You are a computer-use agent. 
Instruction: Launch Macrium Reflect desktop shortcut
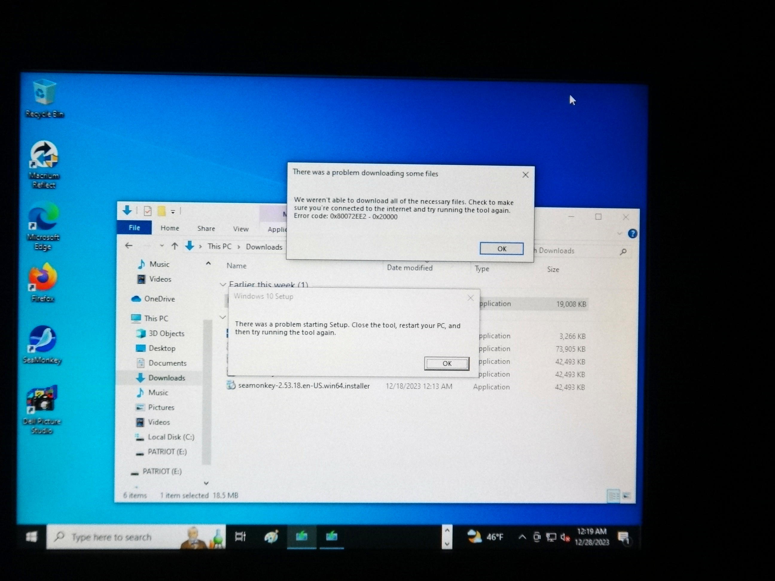(44, 164)
